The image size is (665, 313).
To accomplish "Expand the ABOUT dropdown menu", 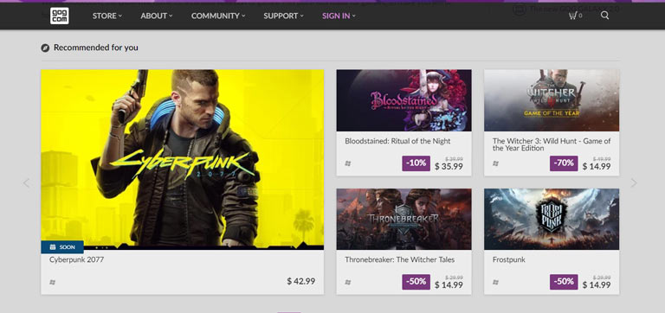I will (x=157, y=16).
